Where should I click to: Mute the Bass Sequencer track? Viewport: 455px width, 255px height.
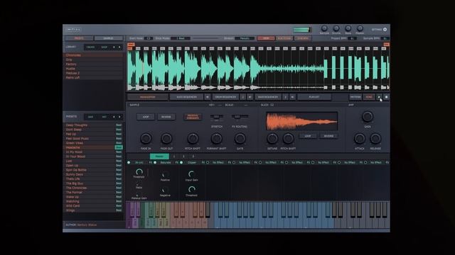click(292, 97)
